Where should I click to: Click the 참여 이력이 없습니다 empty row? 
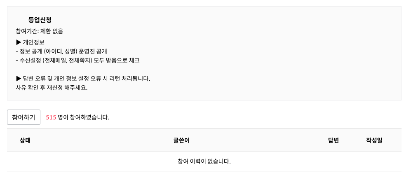click(204, 161)
